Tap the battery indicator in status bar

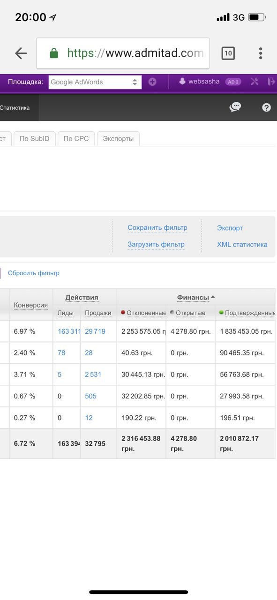pos(257,17)
